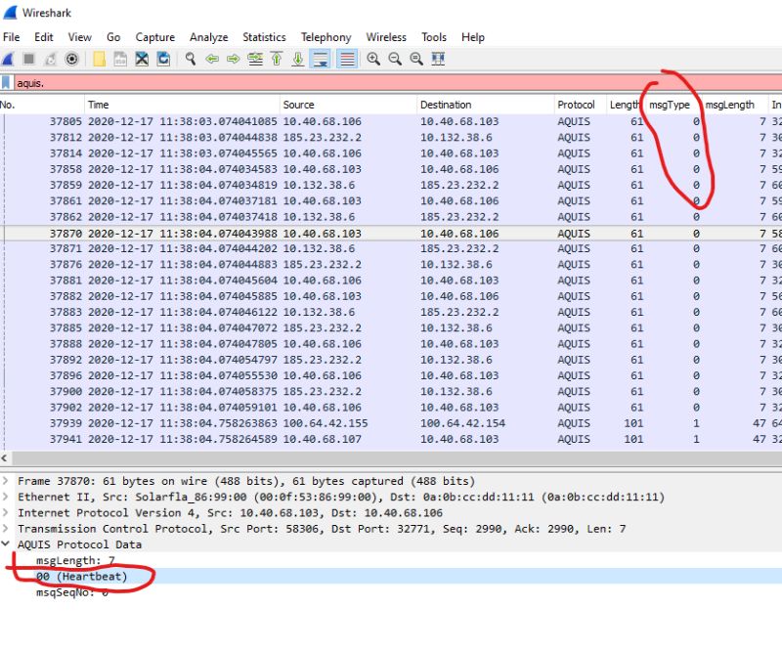782x652 pixels.
Task: Reload this capture file
Action: pos(166,59)
